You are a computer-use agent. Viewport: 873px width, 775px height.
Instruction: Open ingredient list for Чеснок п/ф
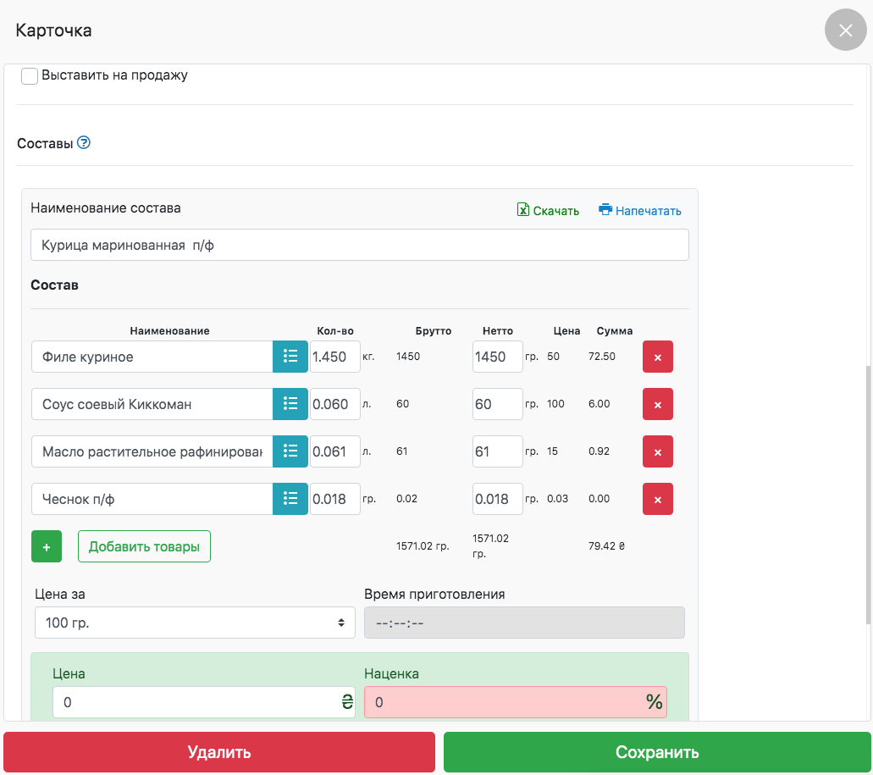[x=290, y=499]
